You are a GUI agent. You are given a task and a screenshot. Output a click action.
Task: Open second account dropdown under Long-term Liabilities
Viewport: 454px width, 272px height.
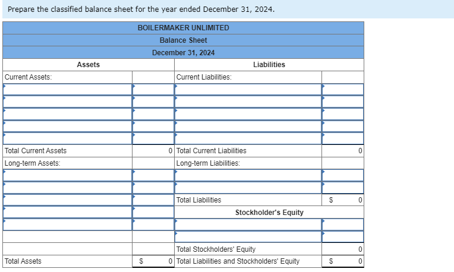(x=248, y=188)
